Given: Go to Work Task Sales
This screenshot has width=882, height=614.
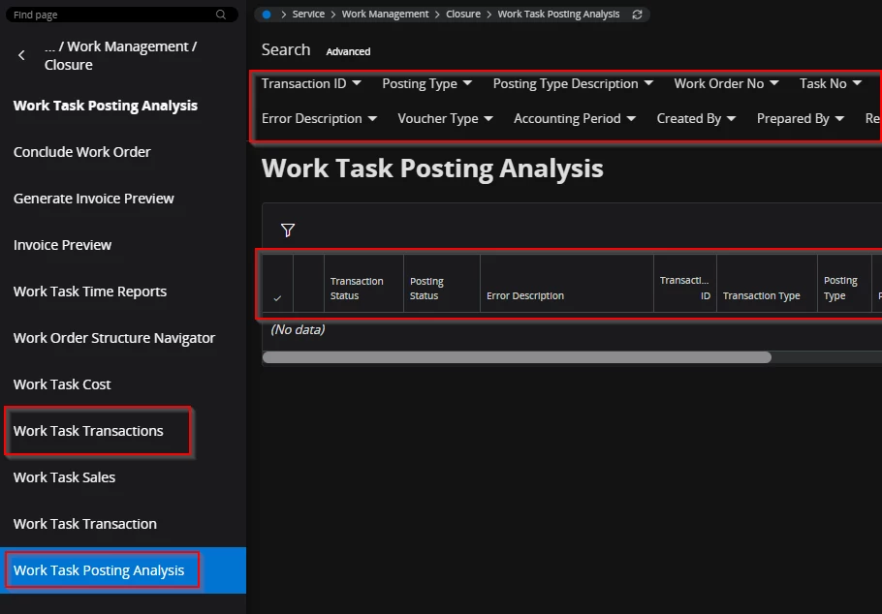Looking at the screenshot, I should [64, 477].
